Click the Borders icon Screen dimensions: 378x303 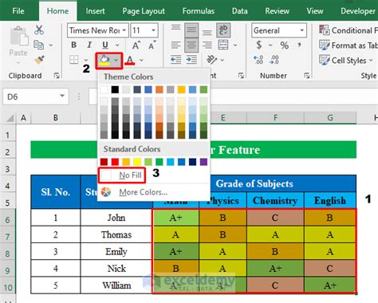[74, 60]
